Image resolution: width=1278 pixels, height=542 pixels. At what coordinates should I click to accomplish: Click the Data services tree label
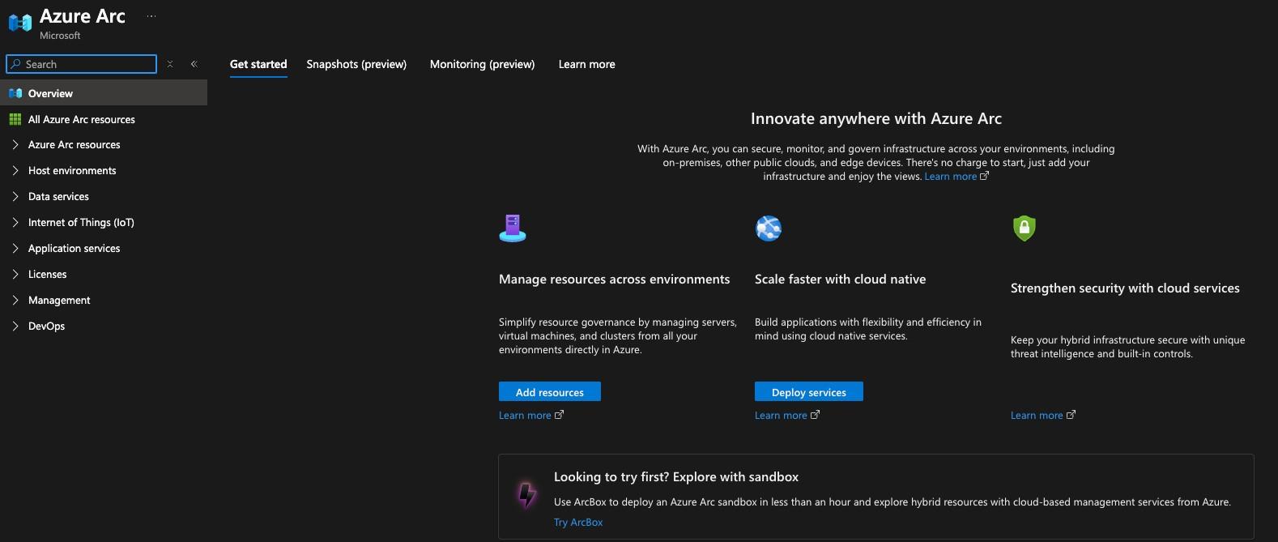58,197
